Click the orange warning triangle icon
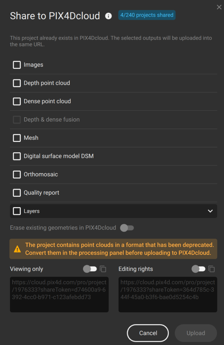The image size is (224, 345). coord(17,249)
